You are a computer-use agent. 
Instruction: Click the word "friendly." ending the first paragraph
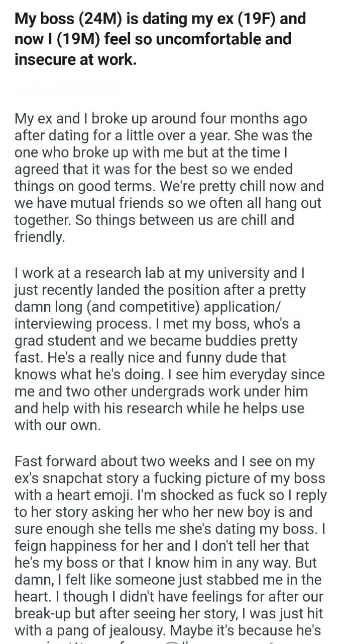tap(40, 237)
